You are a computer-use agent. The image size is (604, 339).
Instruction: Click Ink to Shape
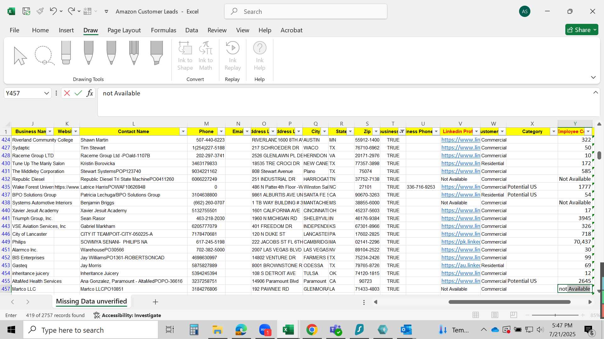point(185,56)
